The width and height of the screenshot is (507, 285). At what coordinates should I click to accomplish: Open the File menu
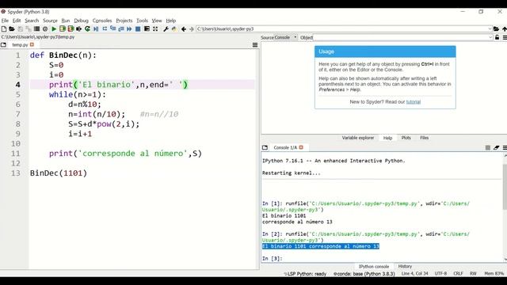coord(5,21)
